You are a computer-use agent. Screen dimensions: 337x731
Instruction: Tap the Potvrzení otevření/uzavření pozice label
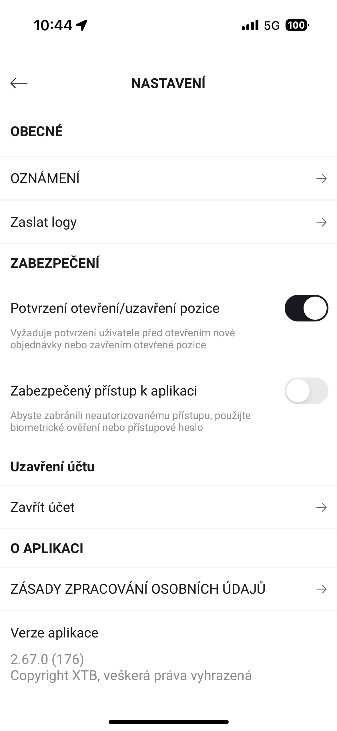tap(115, 308)
